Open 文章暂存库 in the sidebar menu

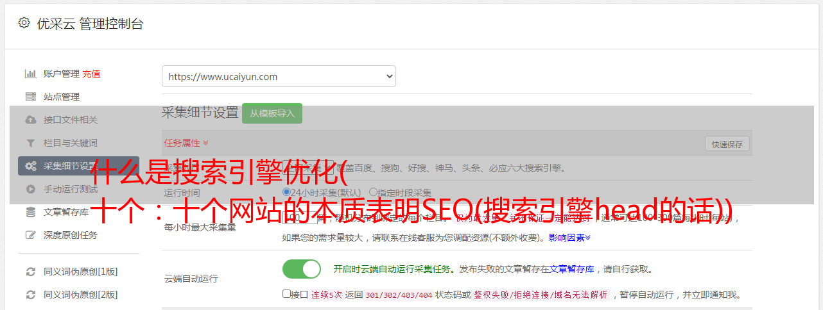coord(66,212)
